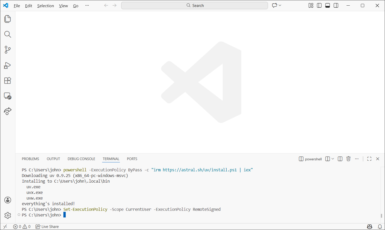The image size is (385, 230).
Task: Toggle the bottom panel visibility
Action: 328,5
